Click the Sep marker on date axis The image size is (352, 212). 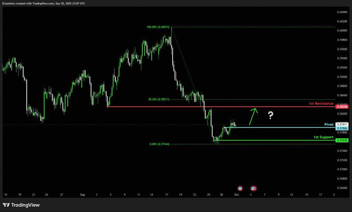coord(82,195)
